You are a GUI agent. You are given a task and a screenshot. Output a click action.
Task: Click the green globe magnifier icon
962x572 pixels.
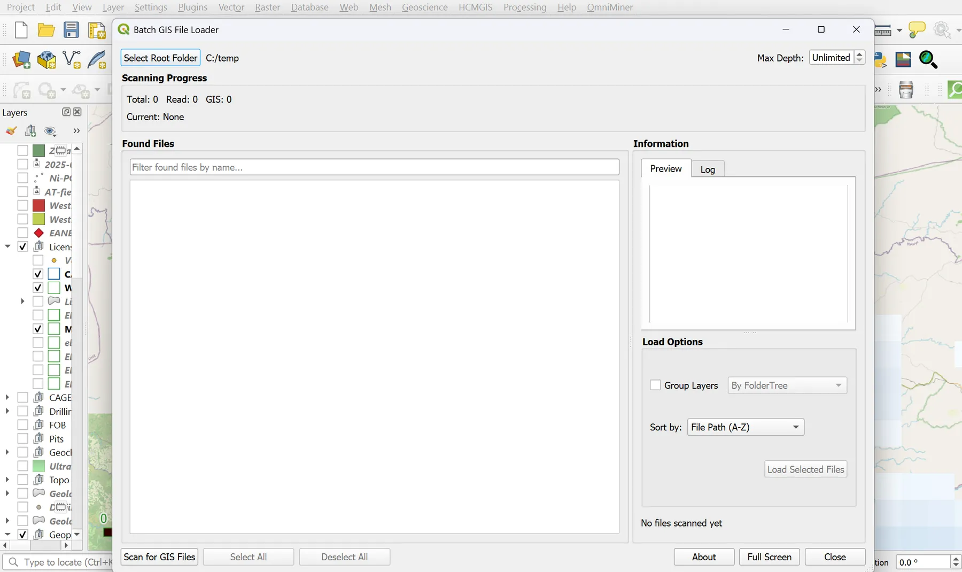(x=928, y=59)
